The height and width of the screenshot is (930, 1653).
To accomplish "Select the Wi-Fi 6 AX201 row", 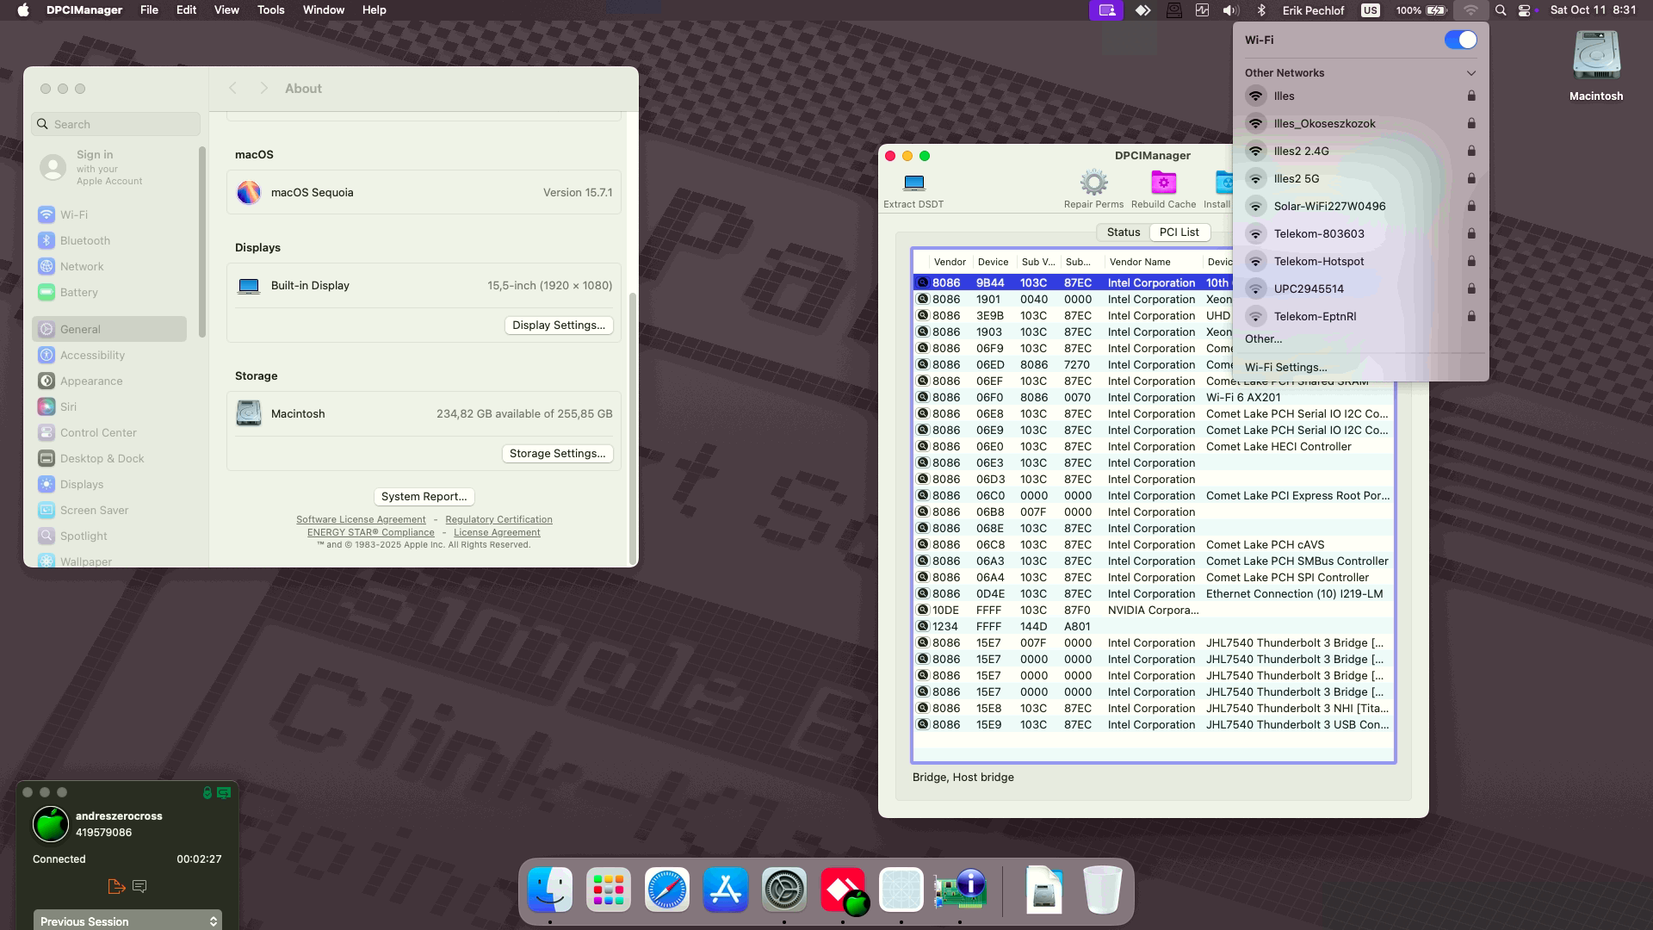I will [1154, 398].
